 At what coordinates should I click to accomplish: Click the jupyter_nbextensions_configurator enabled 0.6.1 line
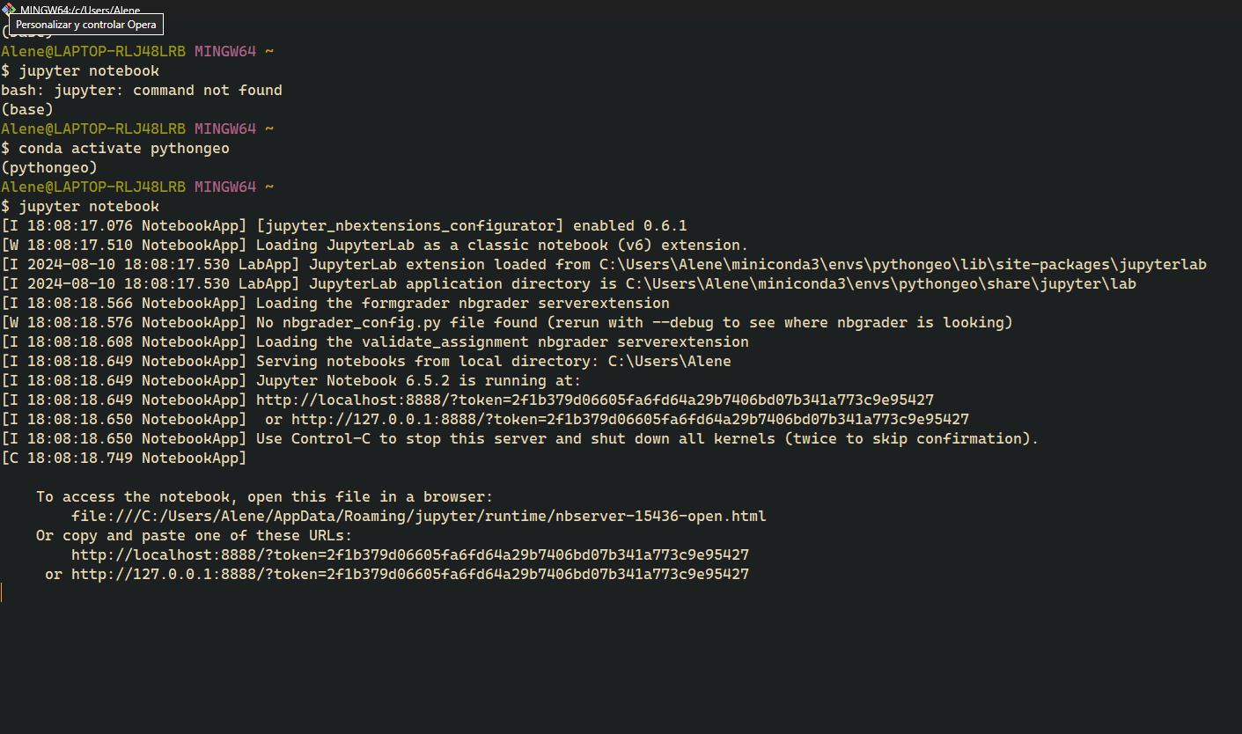[471, 225]
